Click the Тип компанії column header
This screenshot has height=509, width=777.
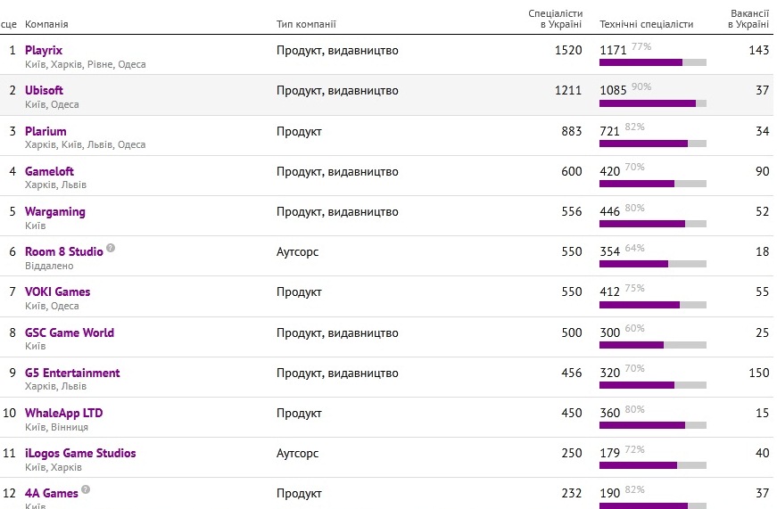306,24
